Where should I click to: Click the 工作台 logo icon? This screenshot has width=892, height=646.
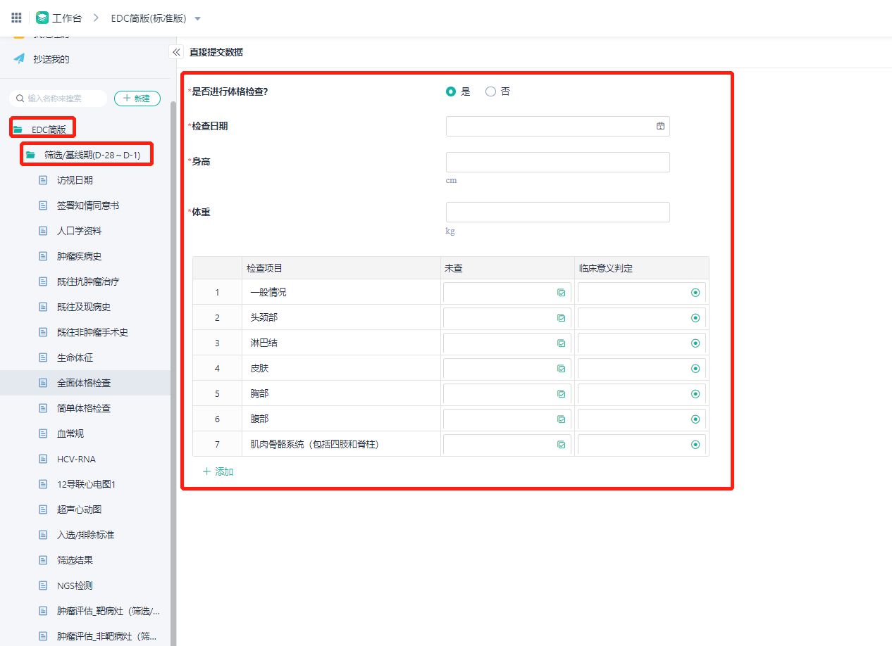point(42,18)
